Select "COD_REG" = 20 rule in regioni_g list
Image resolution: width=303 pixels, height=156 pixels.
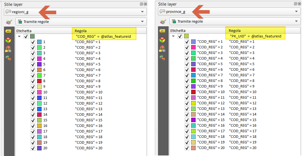pos(89,148)
